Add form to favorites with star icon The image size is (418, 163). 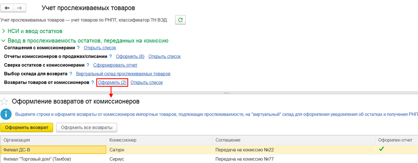click(4, 101)
